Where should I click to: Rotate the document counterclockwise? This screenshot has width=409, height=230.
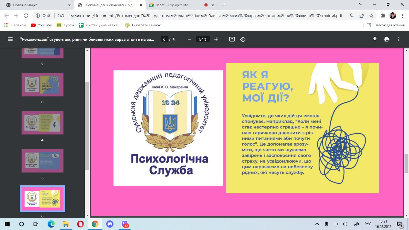243,39
